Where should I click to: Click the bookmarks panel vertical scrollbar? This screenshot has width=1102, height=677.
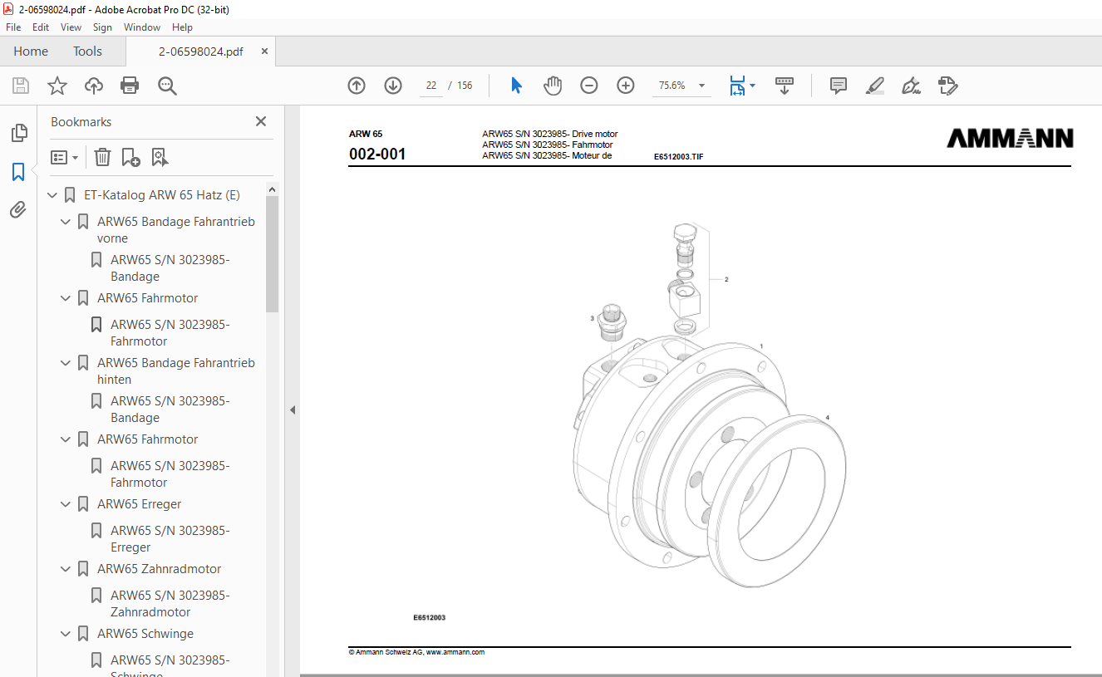click(x=273, y=254)
